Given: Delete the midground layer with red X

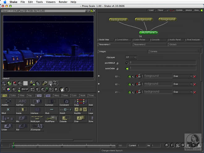Looking at the screenshot, I should (195, 84).
